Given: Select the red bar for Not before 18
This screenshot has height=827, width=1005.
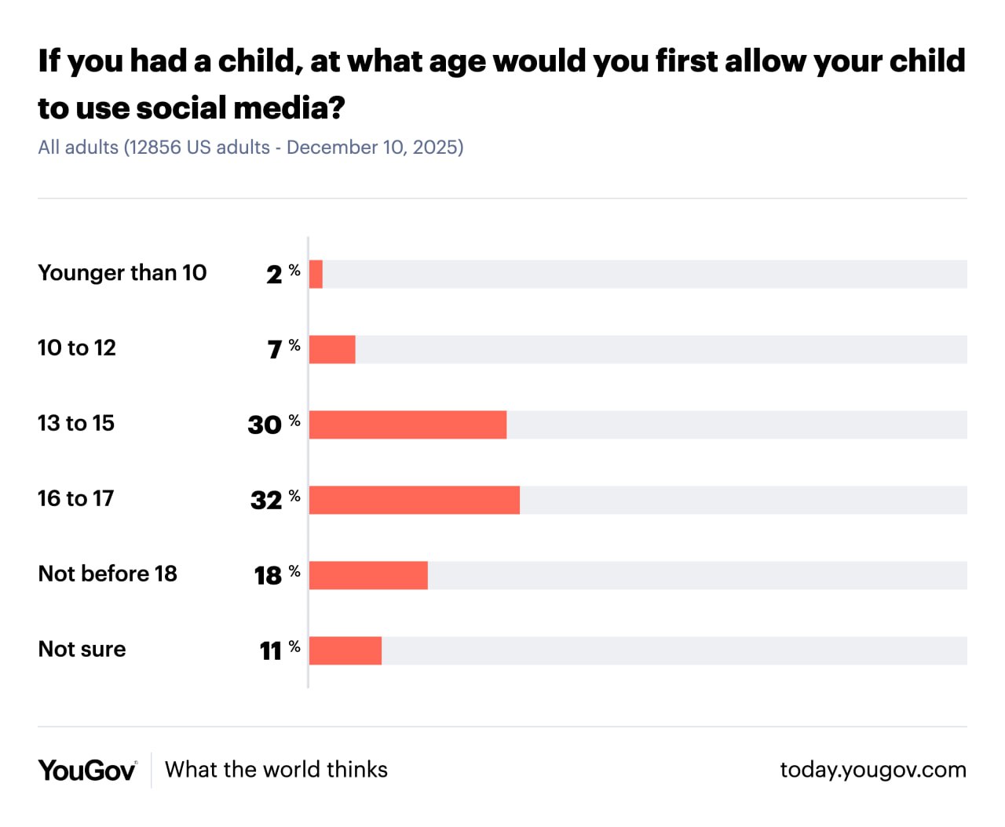Looking at the screenshot, I should click(x=368, y=575).
